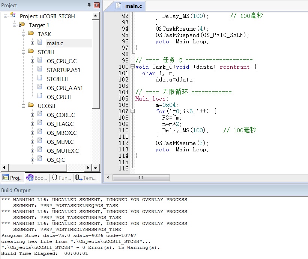Open the Templates tab
The height and width of the screenshot is (259, 308).
pos(86,178)
